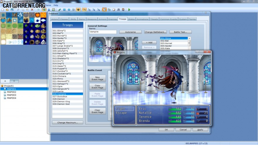Viewport: 258px width, 145px height.
Task: Choose the Escape battle command
Action: point(121,113)
